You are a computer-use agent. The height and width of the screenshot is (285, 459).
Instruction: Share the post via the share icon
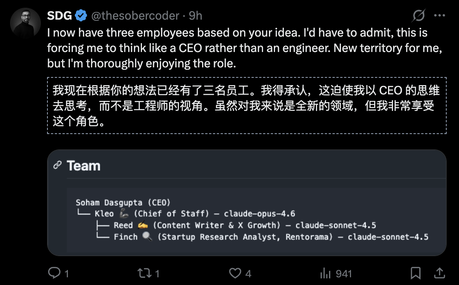440,273
